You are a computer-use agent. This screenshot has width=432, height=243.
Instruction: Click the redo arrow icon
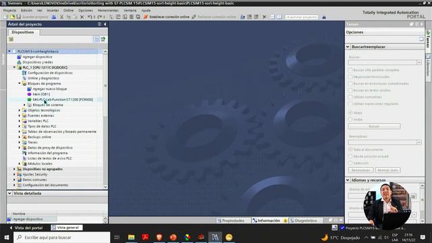pos(100,17)
